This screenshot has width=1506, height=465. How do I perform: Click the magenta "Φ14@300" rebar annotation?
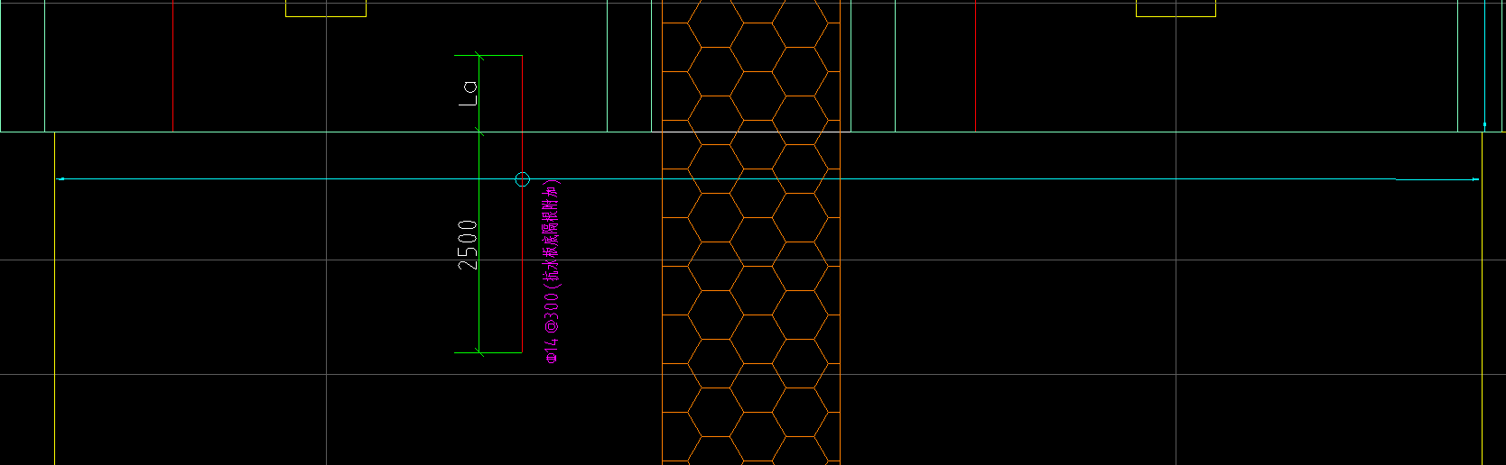(x=552, y=271)
